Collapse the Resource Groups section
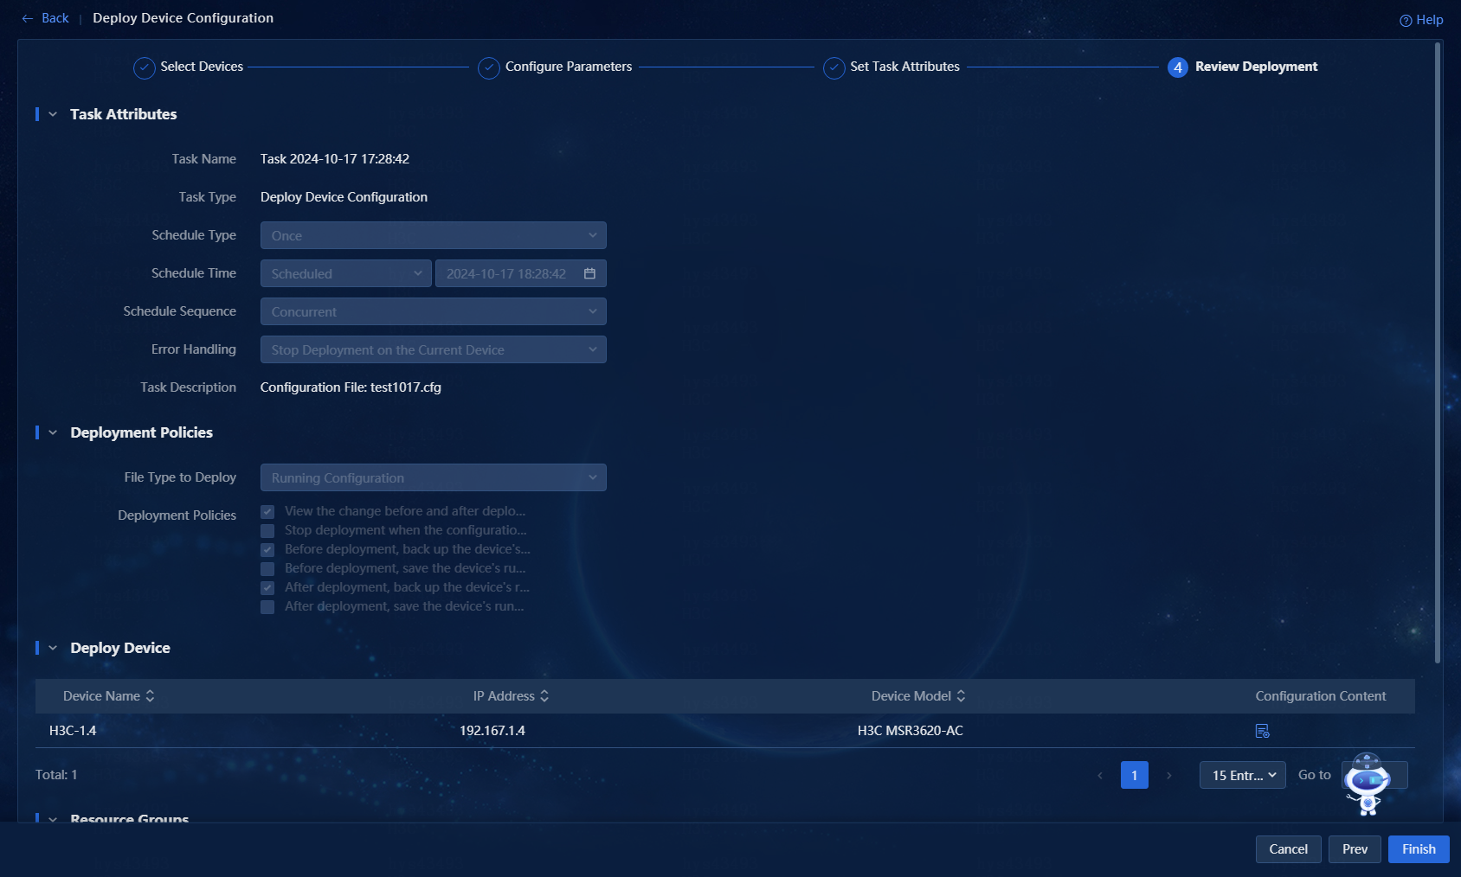The image size is (1461, 877). coord(53,818)
